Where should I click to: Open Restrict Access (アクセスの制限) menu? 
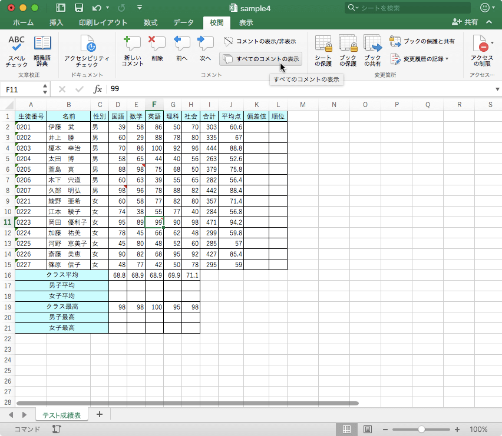[x=483, y=51]
